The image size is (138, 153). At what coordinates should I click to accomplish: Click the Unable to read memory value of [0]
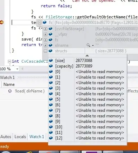coord(100,72)
